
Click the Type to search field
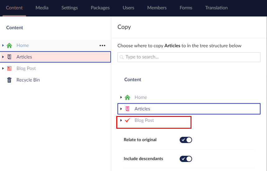[189, 57]
